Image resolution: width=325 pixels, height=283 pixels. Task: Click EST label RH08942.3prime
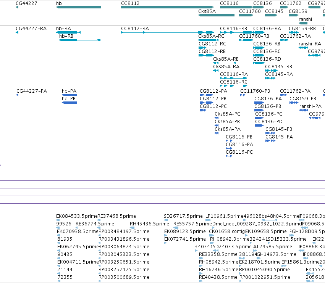click(230, 239)
